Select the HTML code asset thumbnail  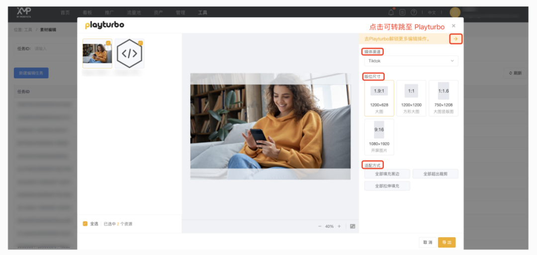tap(129, 53)
